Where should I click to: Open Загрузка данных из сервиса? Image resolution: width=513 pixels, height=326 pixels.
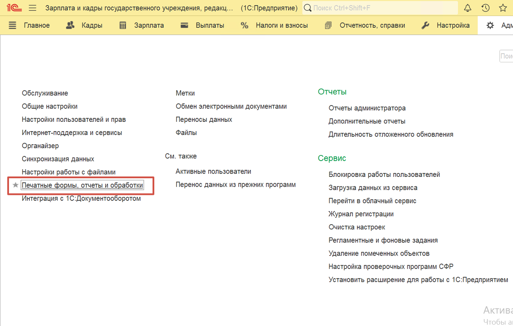tap(373, 188)
